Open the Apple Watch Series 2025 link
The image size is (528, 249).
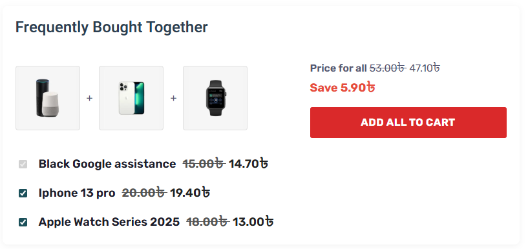(x=109, y=222)
